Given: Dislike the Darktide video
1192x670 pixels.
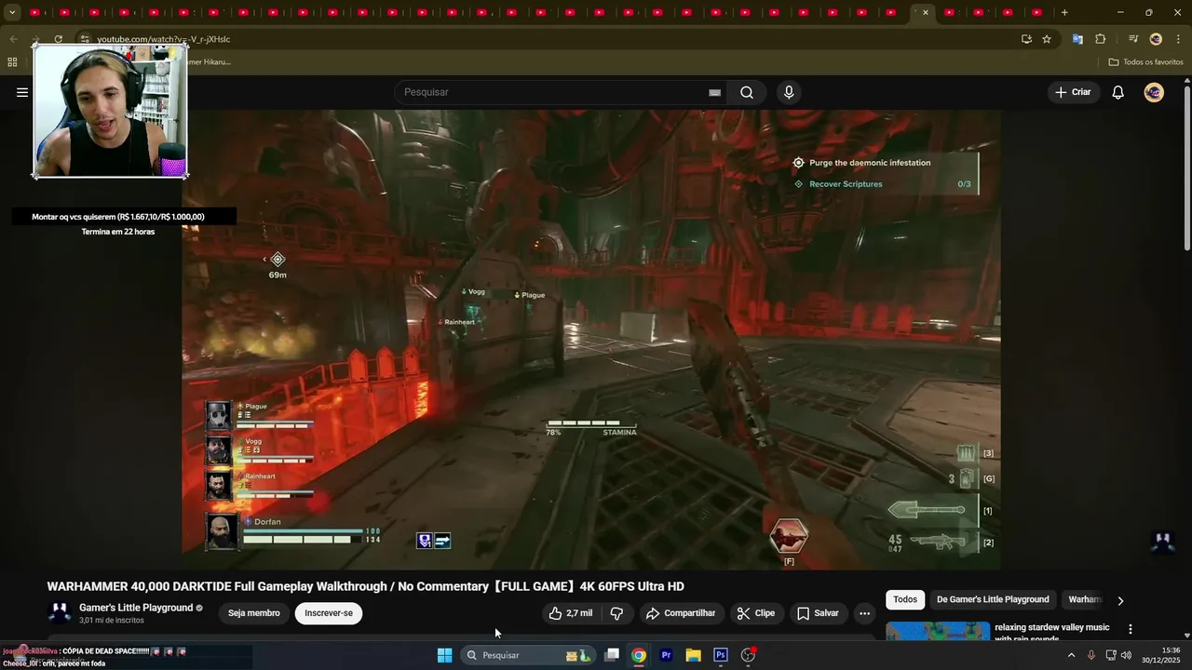Looking at the screenshot, I should 616,613.
